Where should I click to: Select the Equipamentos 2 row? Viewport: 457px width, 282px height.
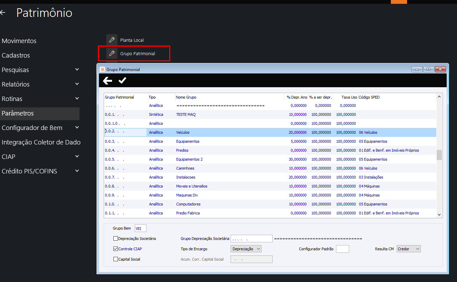tap(270, 159)
